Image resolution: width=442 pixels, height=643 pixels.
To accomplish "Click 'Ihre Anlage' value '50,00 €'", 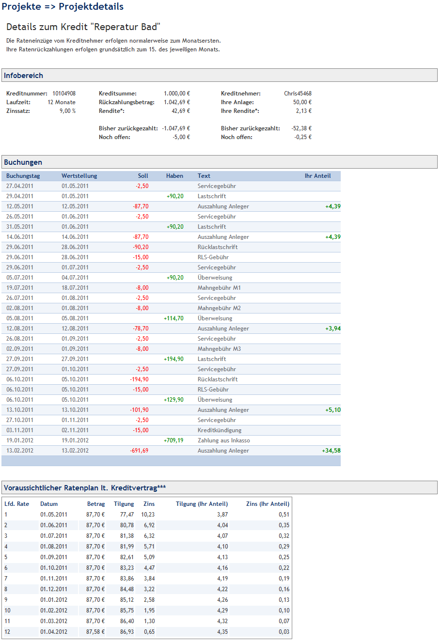I will click(302, 102).
